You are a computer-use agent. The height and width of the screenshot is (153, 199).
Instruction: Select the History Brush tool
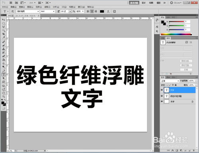pyautogui.click(x=4, y=52)
